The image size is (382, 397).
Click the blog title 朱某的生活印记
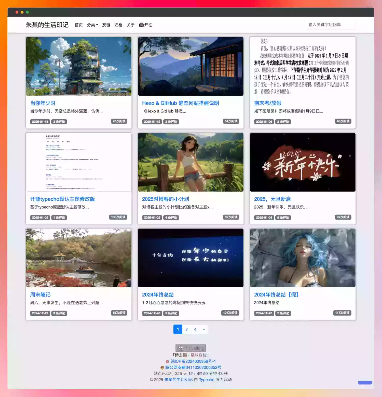[47, 25]
